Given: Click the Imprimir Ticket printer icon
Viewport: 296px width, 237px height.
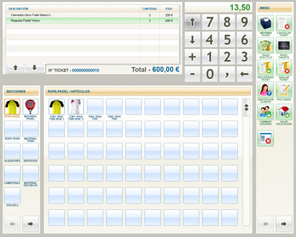Looking at the screenshot, I should 265,23.
